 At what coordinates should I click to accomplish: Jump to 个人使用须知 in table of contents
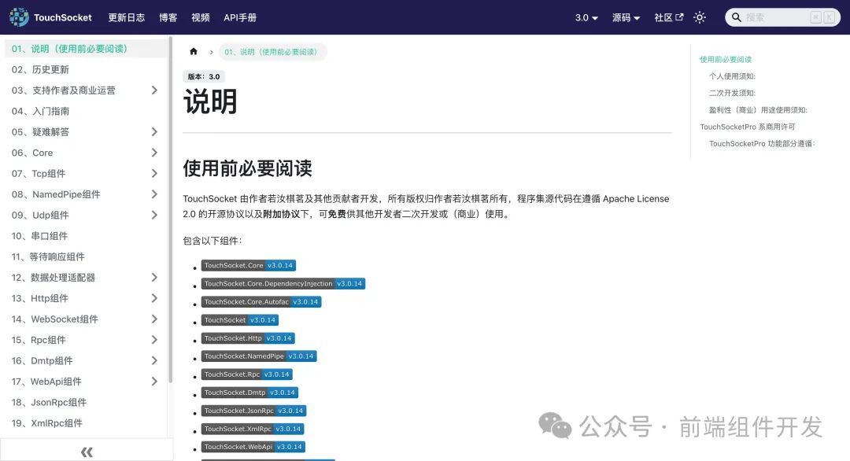pos(732,76)
